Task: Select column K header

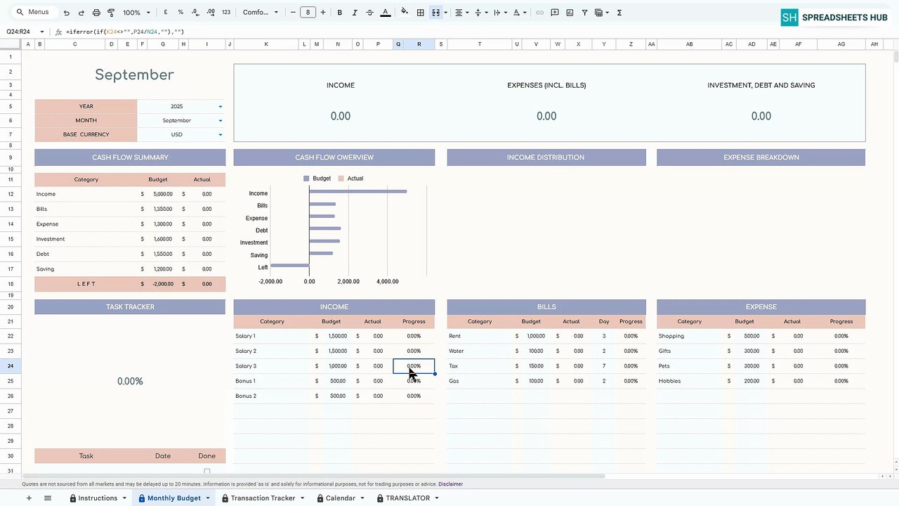Action: point(266,44)
